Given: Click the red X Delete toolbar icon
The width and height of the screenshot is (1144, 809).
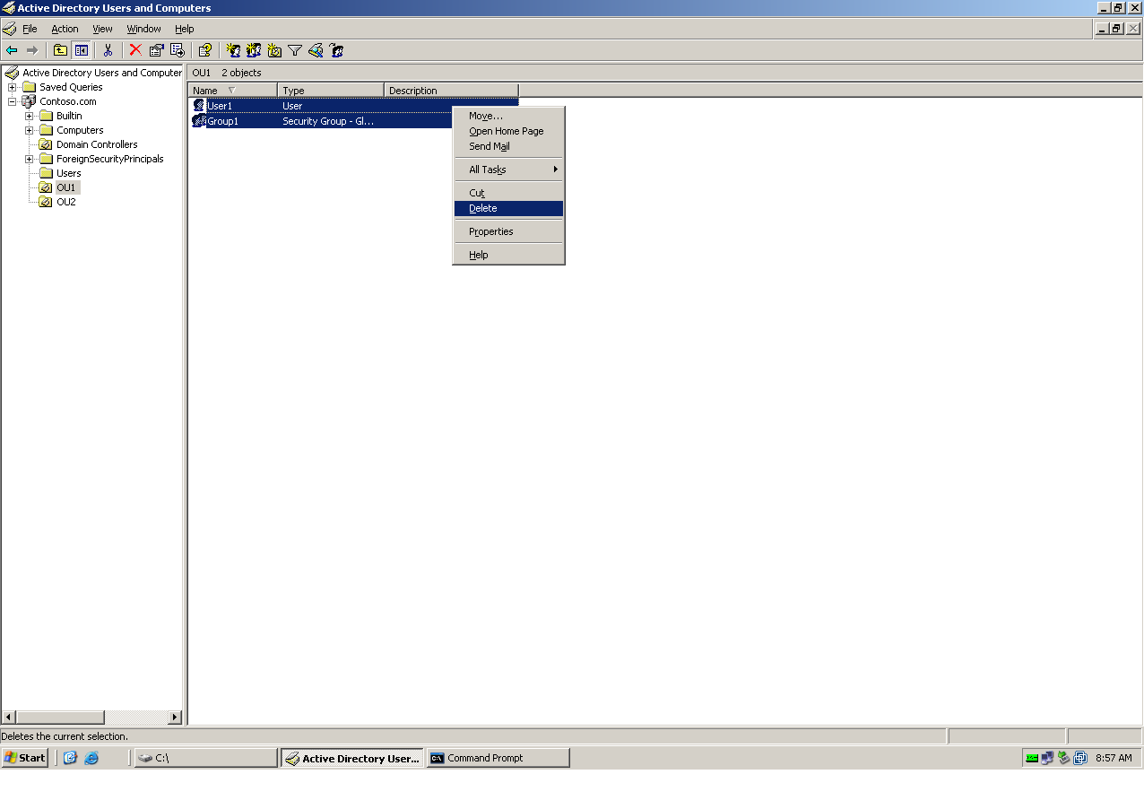Looking at the screenshot, I should (x=134, y=50).
